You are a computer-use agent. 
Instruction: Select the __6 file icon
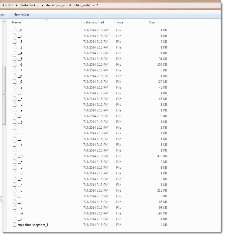coord(15,65)
